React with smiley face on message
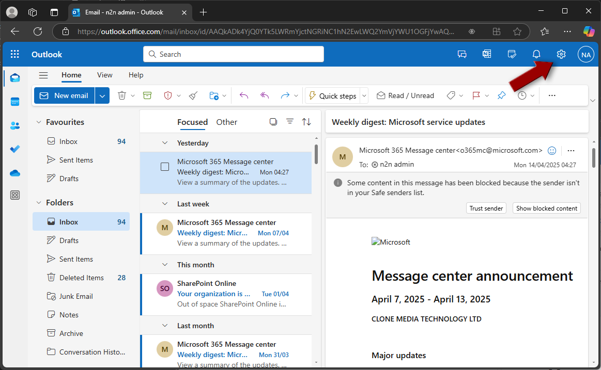 pos(552,151)
